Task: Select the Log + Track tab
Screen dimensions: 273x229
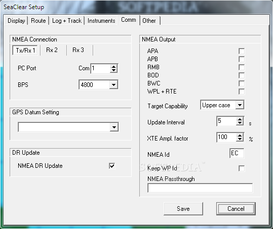Action: (67, 21)
